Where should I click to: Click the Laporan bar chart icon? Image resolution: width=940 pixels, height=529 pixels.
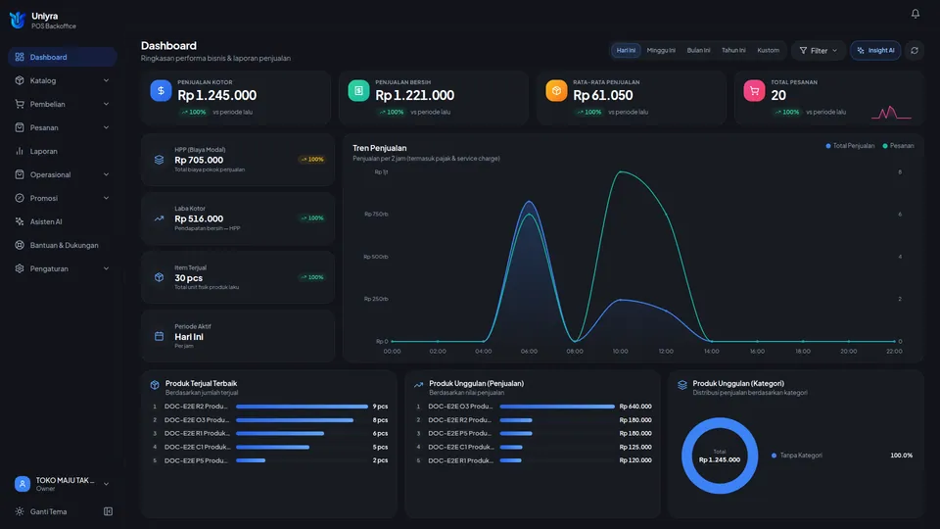[20, 151]
